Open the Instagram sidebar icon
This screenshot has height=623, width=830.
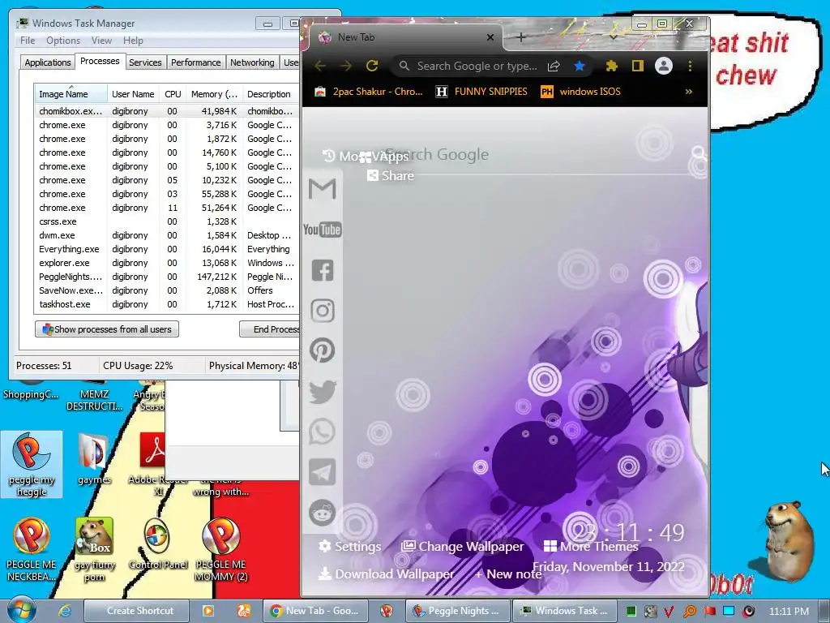tap(323, 311)
